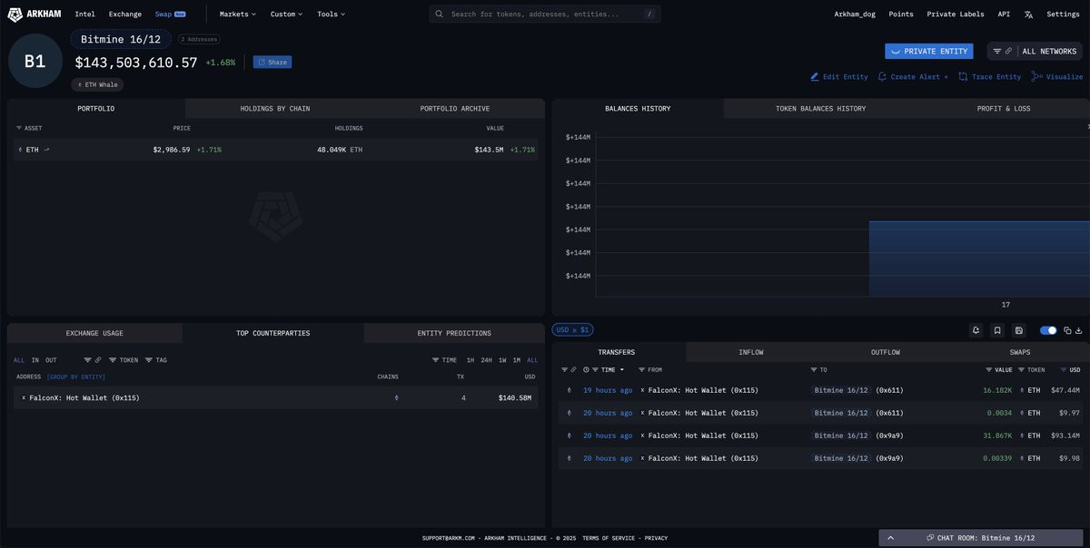
Task: Set counterparties time range to 1M
Action: click(517, 360)
